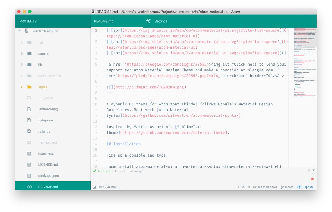Expand the lib folder chevron

22,65
